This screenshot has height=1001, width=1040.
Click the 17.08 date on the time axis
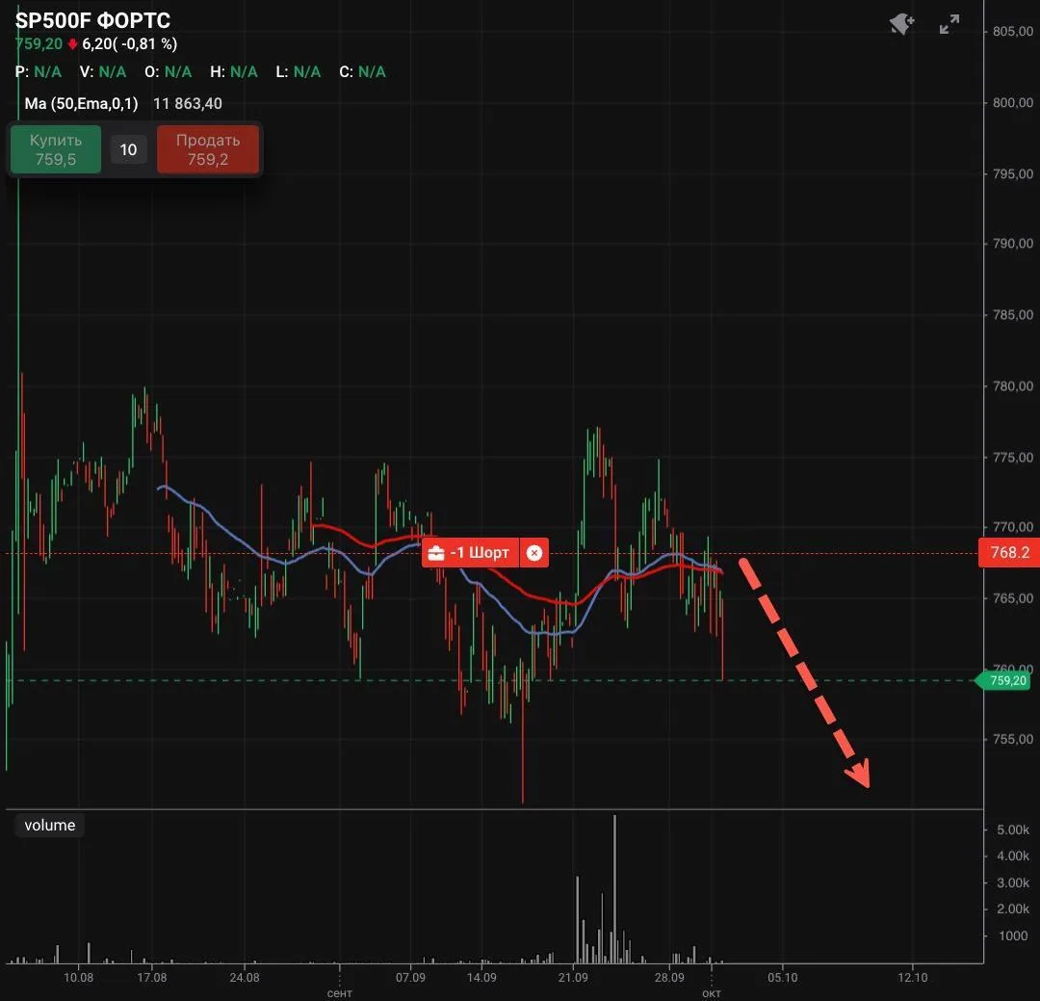152,977
